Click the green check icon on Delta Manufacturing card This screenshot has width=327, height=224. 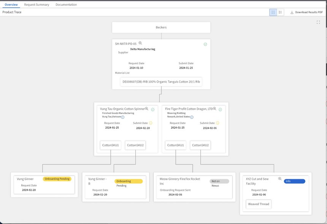tap(205, 44)
